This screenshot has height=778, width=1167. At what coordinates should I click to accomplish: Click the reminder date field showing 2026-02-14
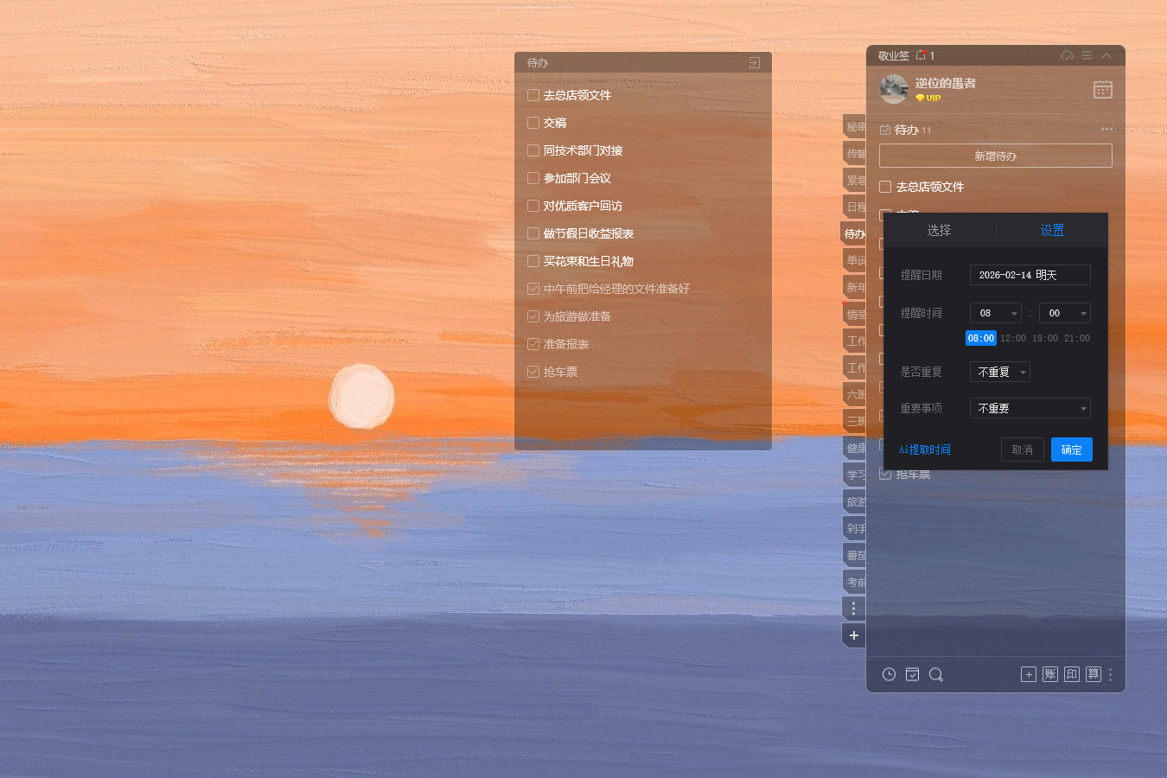[1030, 274]
